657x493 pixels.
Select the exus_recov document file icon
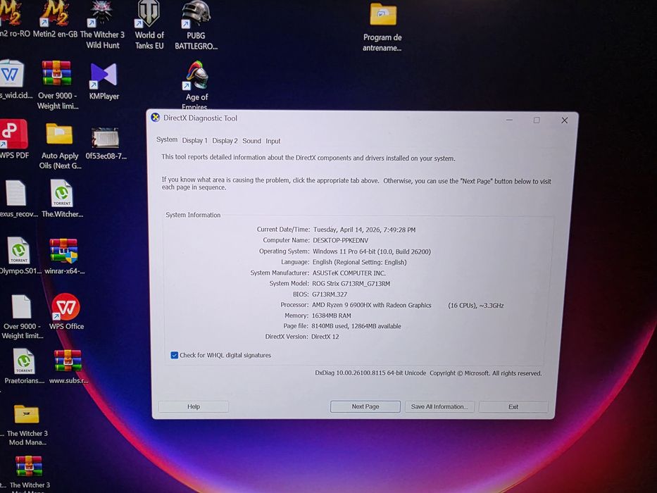(18, 199)
